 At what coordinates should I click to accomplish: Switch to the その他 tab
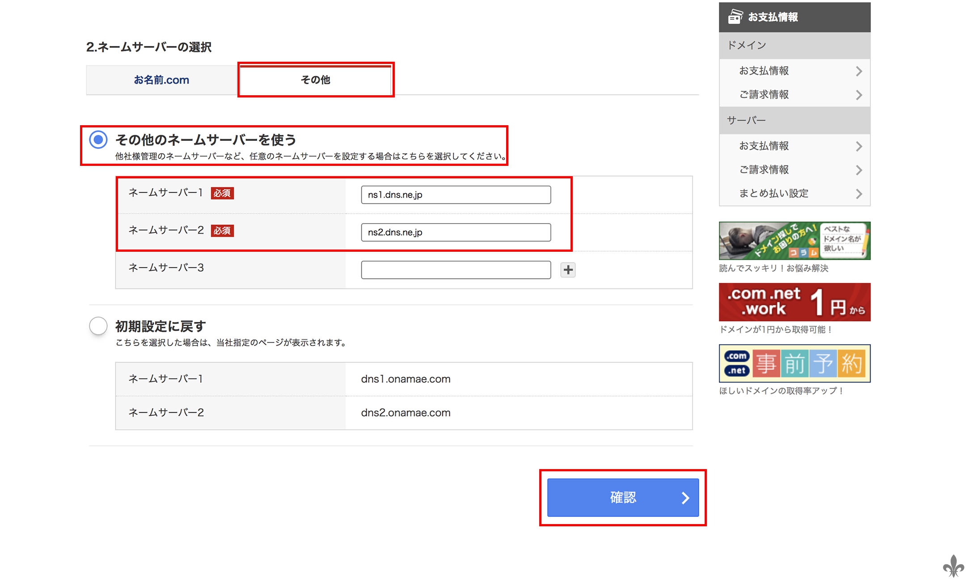(x=316, y=80)
